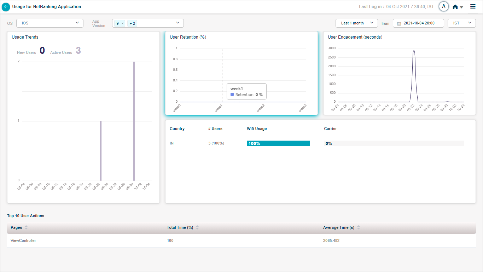This screenshot has width=483, height=272.
Task: Click the calendar icon in date field
Action: coord(399,23)
